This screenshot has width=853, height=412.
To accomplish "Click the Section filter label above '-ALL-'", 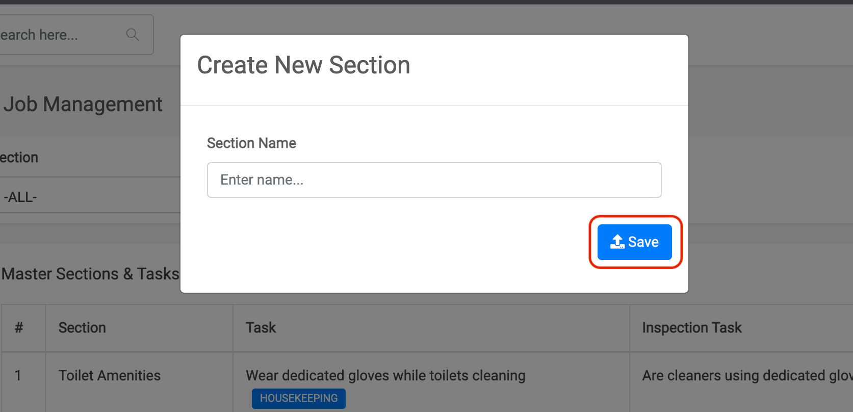I will click(x=19, y=158).
